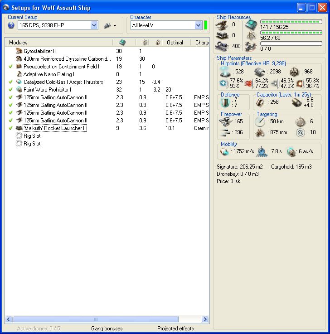Click the targeting range icon showing 50 km

[260, 121]
